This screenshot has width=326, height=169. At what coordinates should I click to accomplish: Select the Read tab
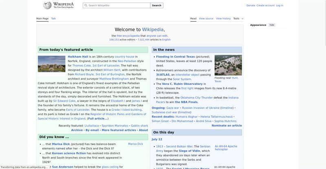point(193,18)
